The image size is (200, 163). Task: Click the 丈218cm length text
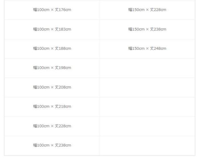pos(63,107)
